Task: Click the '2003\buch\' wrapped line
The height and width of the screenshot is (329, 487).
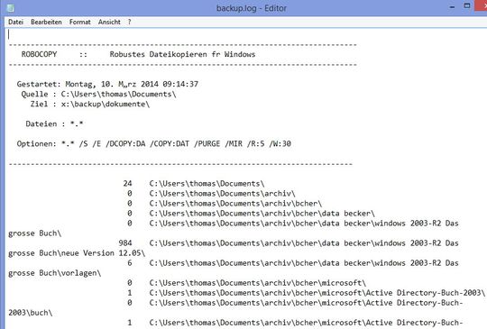Action: 31,313
